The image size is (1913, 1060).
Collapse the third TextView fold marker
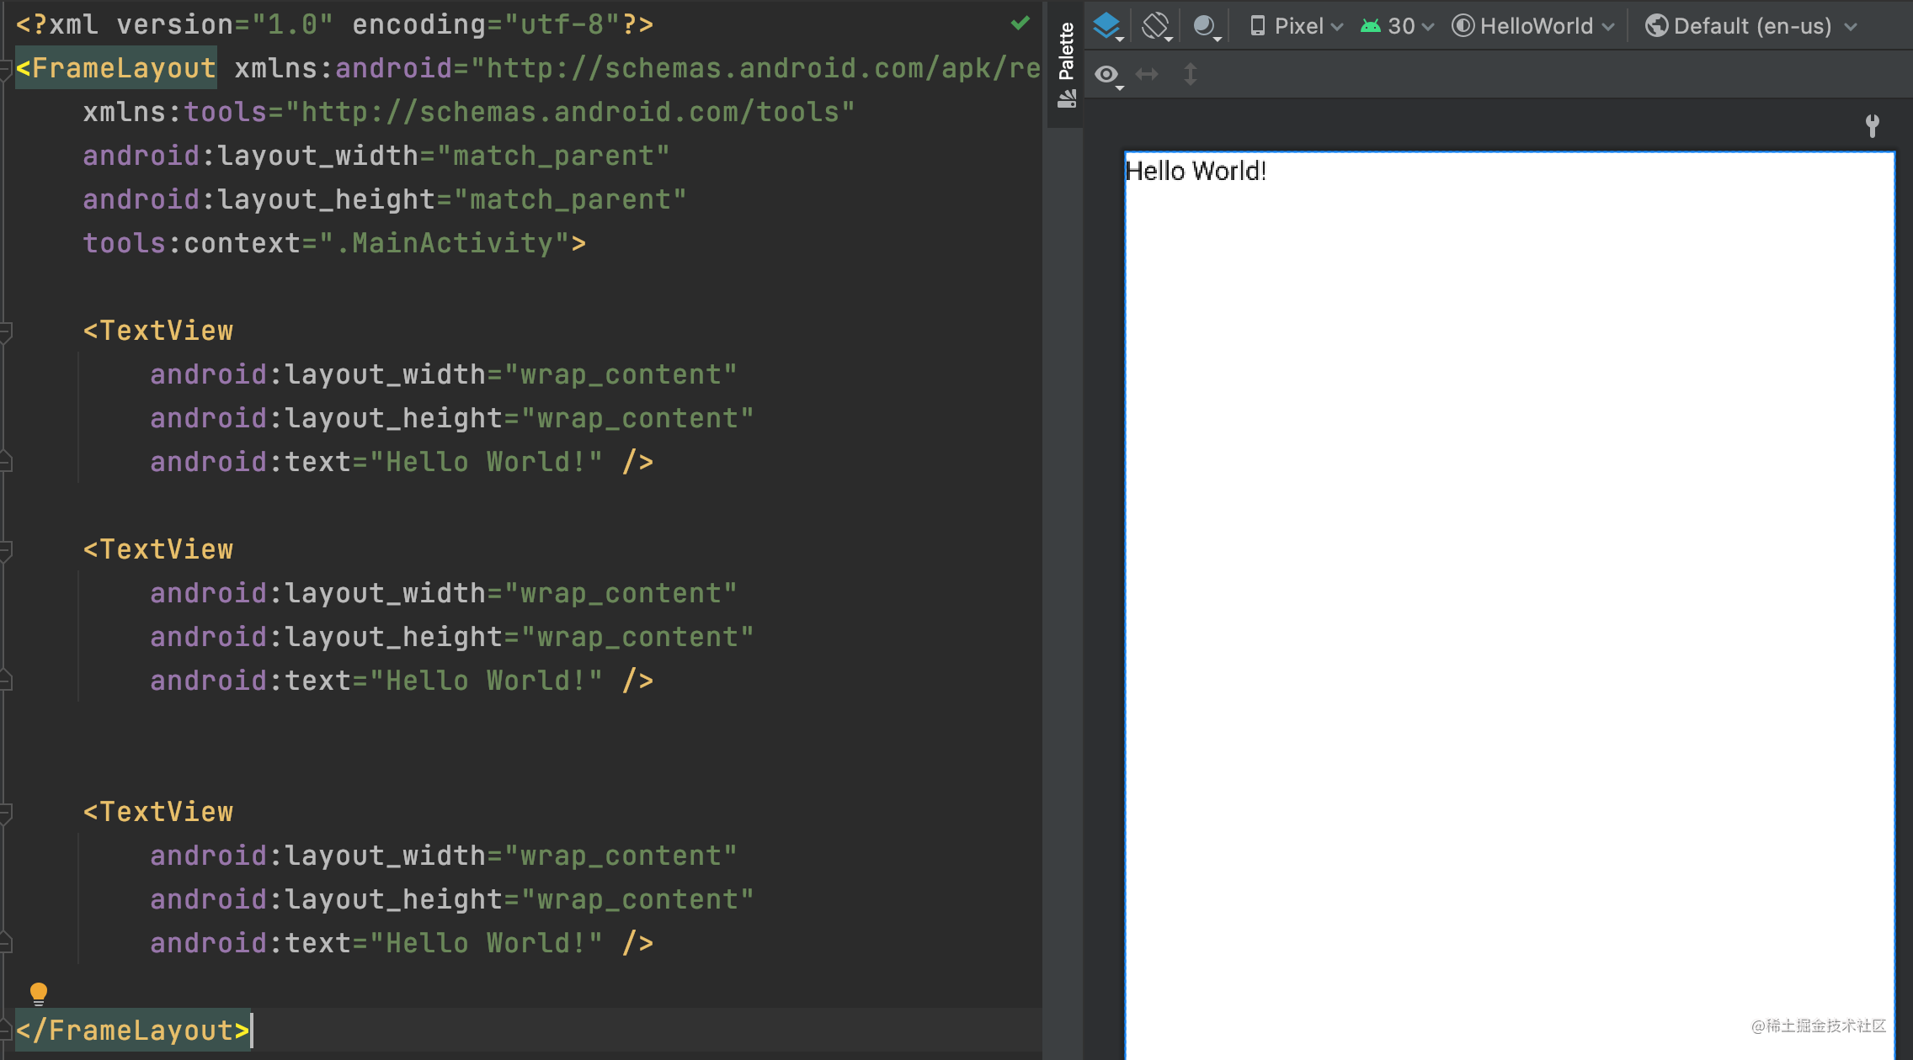(x=6, y=813)
